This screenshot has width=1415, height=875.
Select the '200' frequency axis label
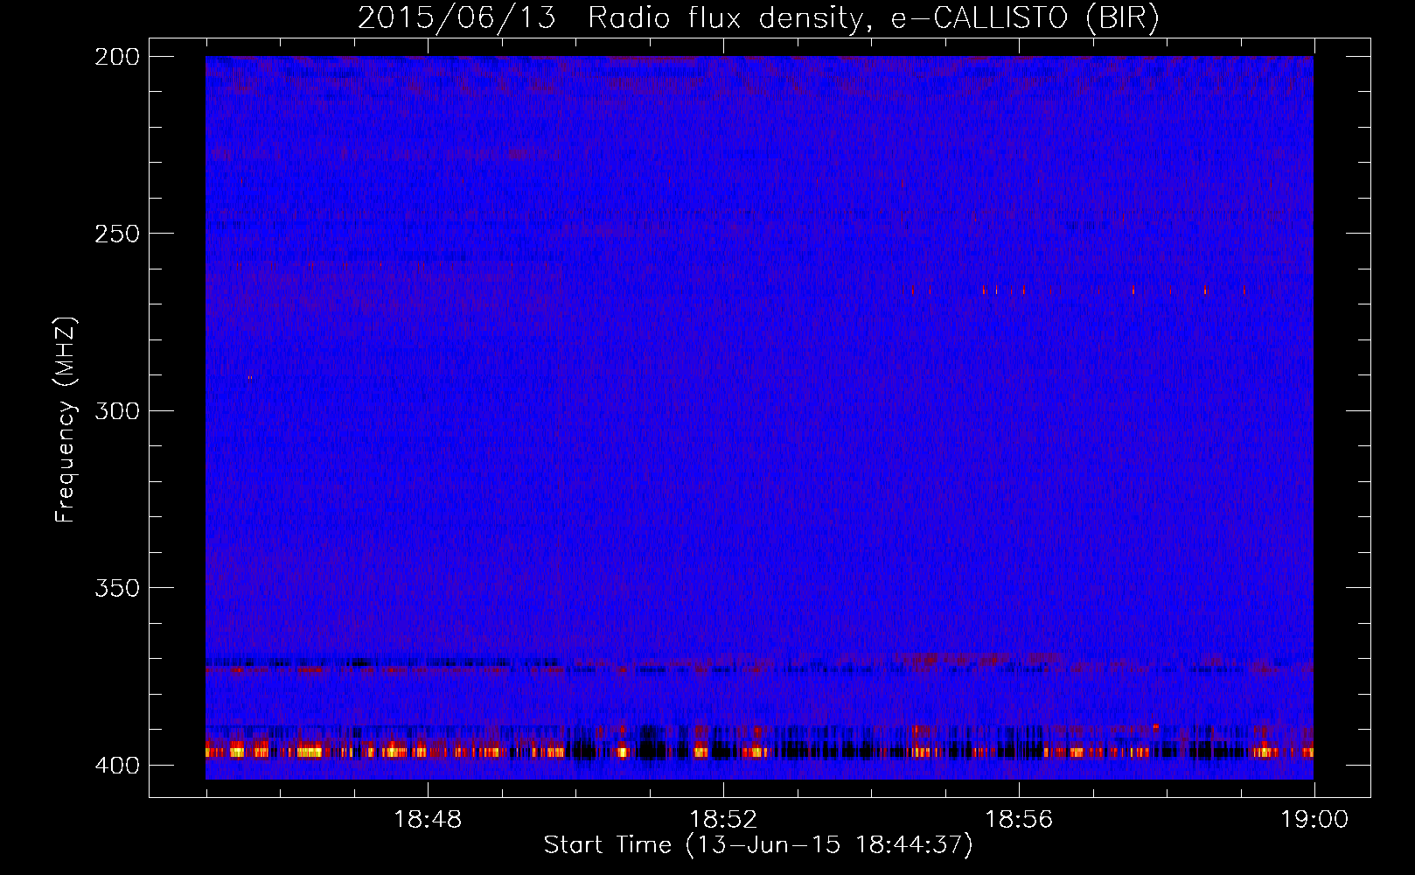point(116,57)
